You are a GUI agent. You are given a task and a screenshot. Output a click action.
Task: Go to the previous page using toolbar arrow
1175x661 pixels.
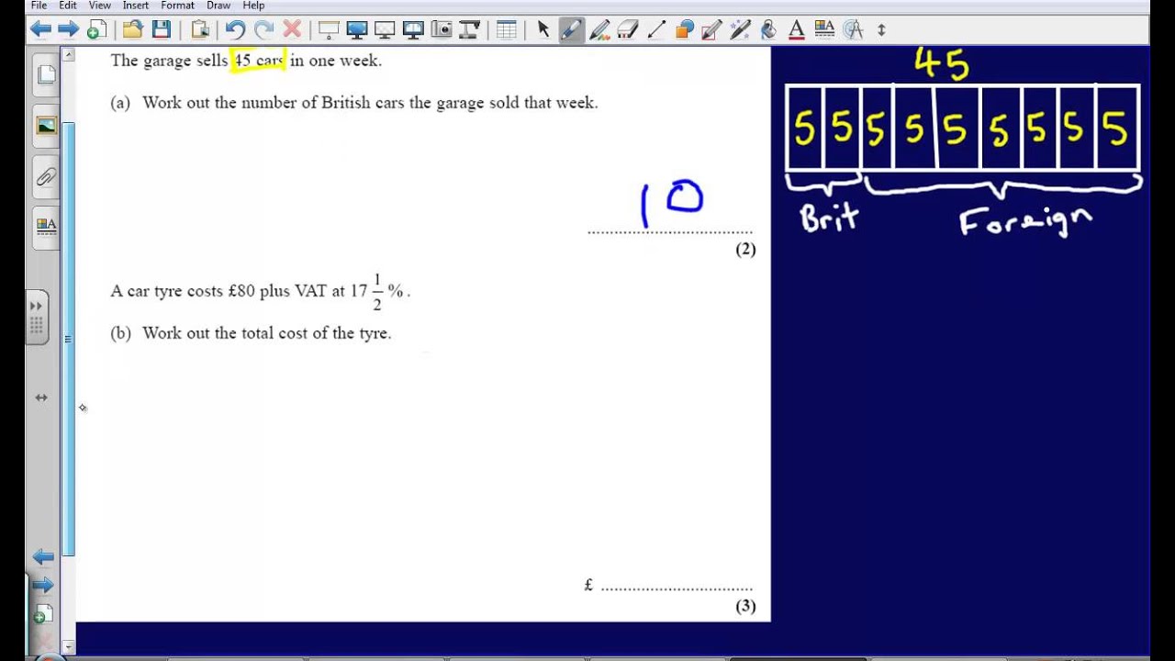pyautogui.click(x=40, y=29)
